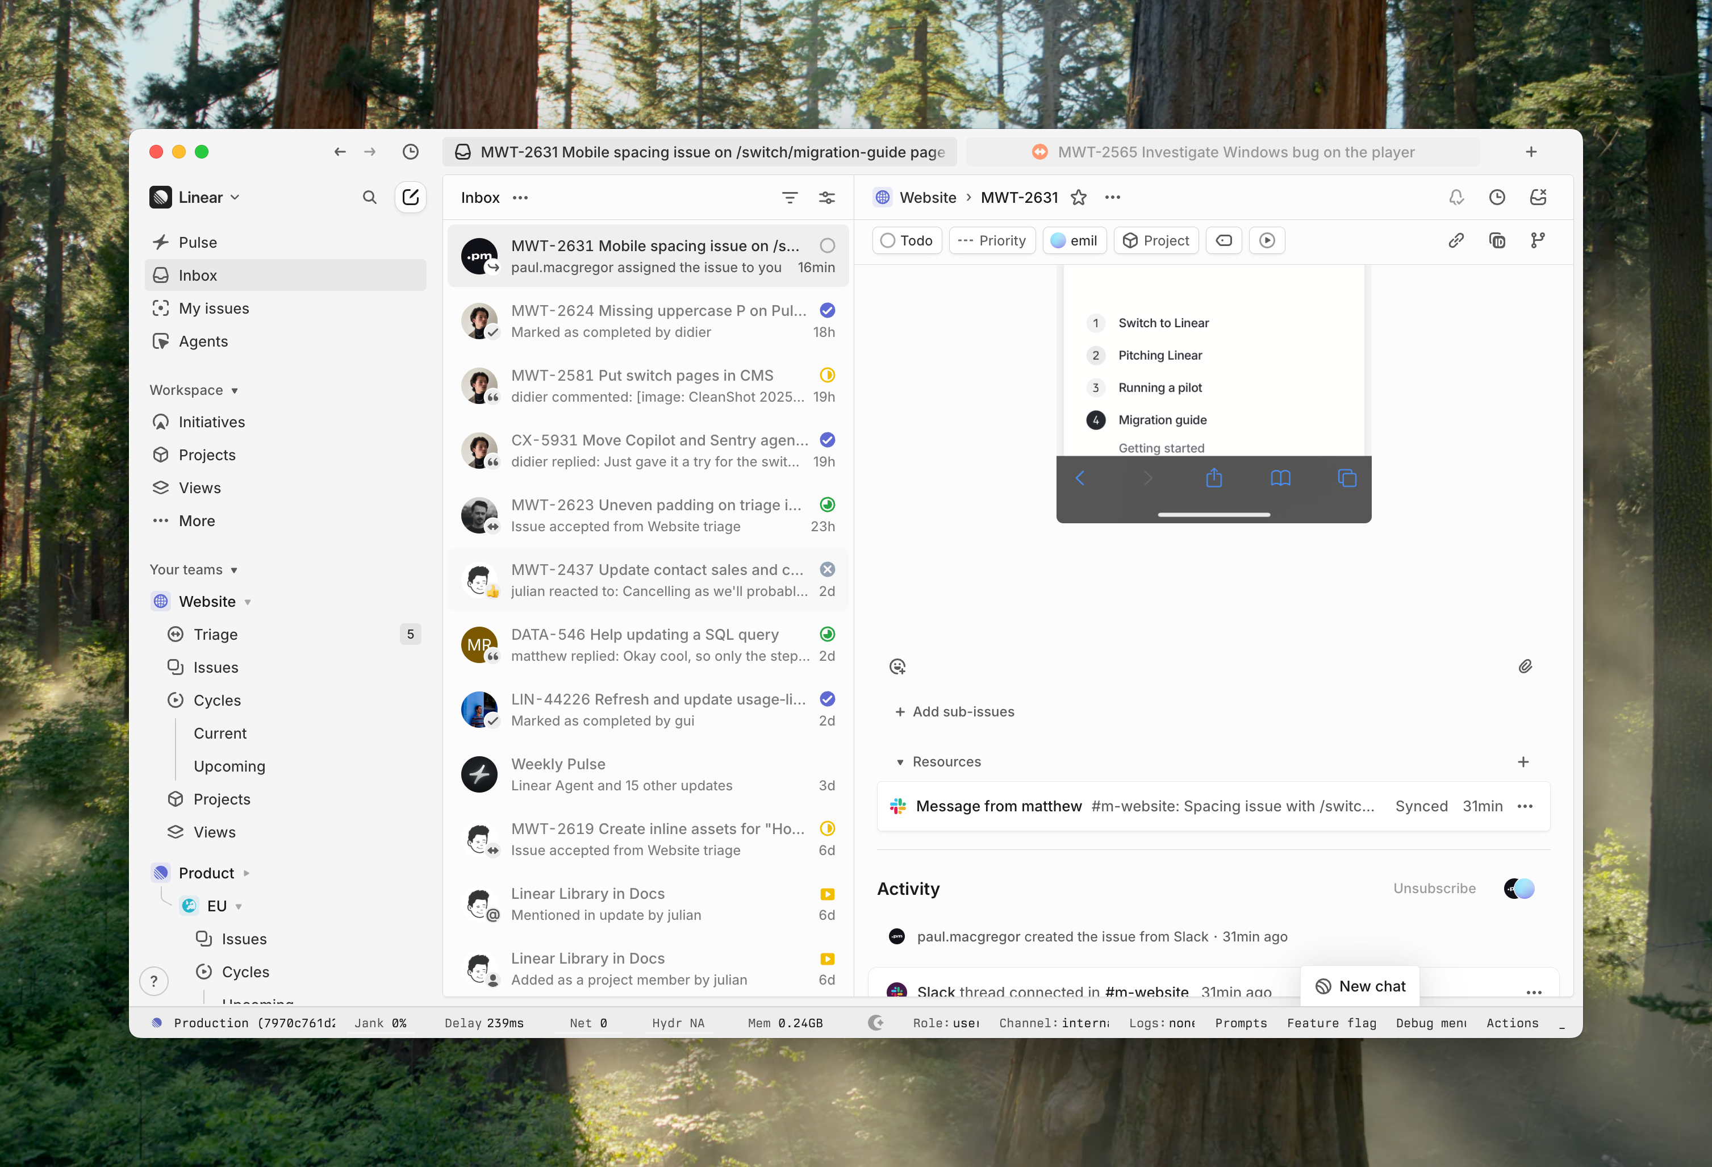Image resolution: width=1712 pixels, height=1167 pixels.
Task: Copy git branch name icon
Action: (1538, 240)
